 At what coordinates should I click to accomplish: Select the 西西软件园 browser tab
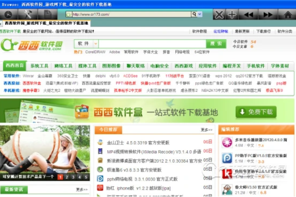(x=46, y=23)
